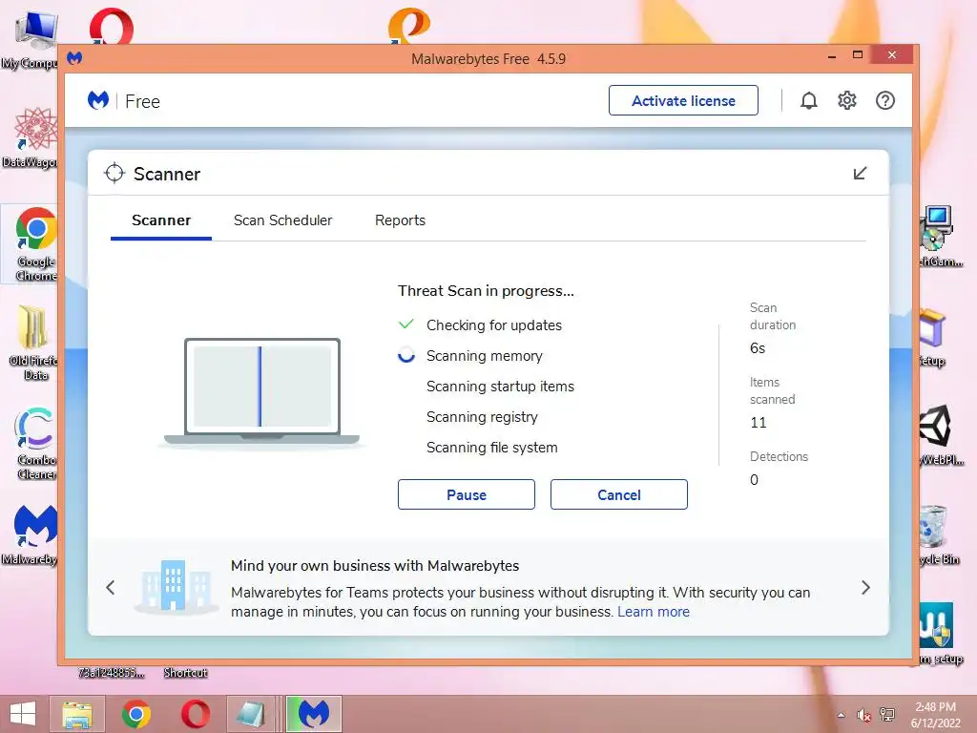977x733 pixels.
Task: Open the notepad app on the taskbar
Action: (251, 714)
